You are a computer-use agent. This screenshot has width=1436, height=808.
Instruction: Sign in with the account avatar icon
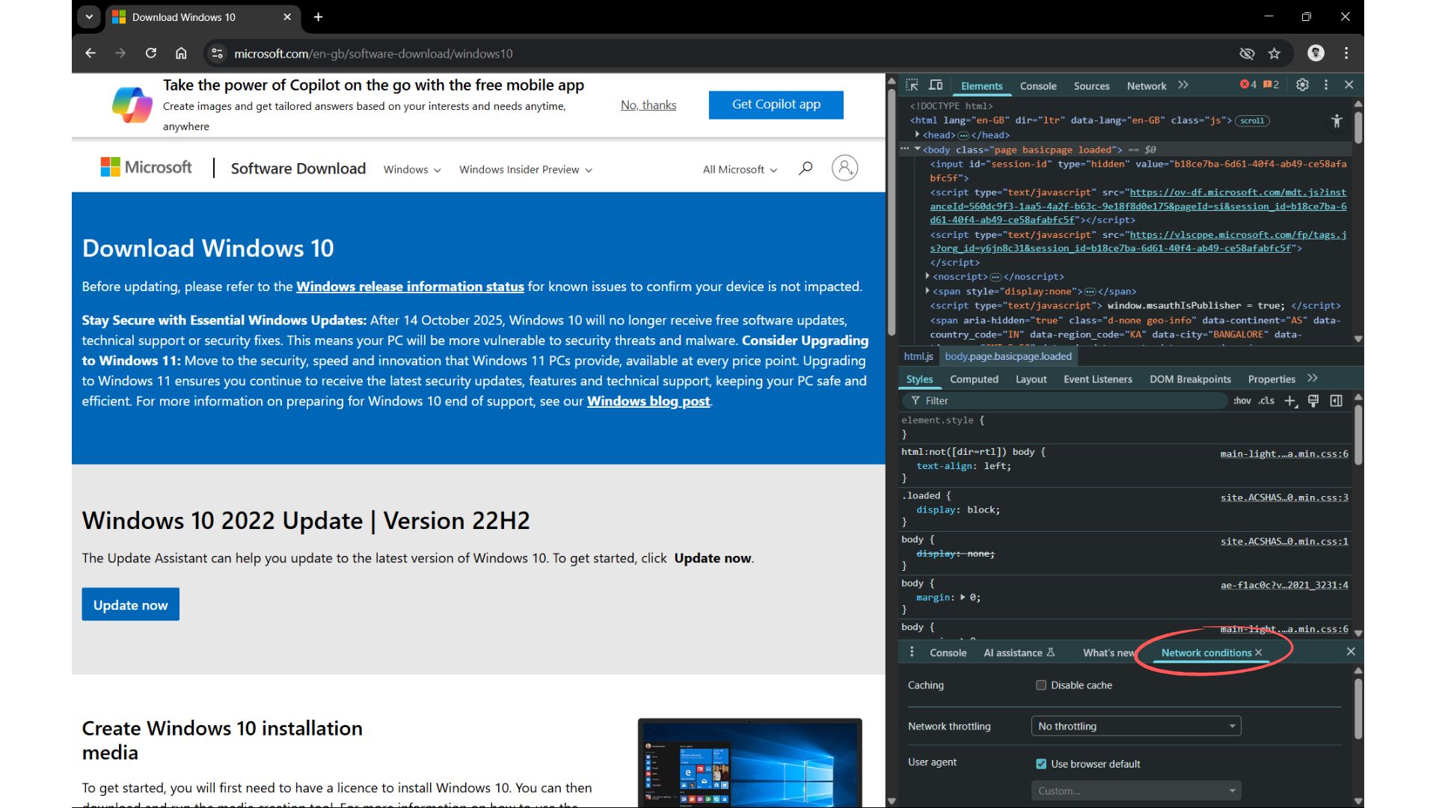tap(844, 168)
